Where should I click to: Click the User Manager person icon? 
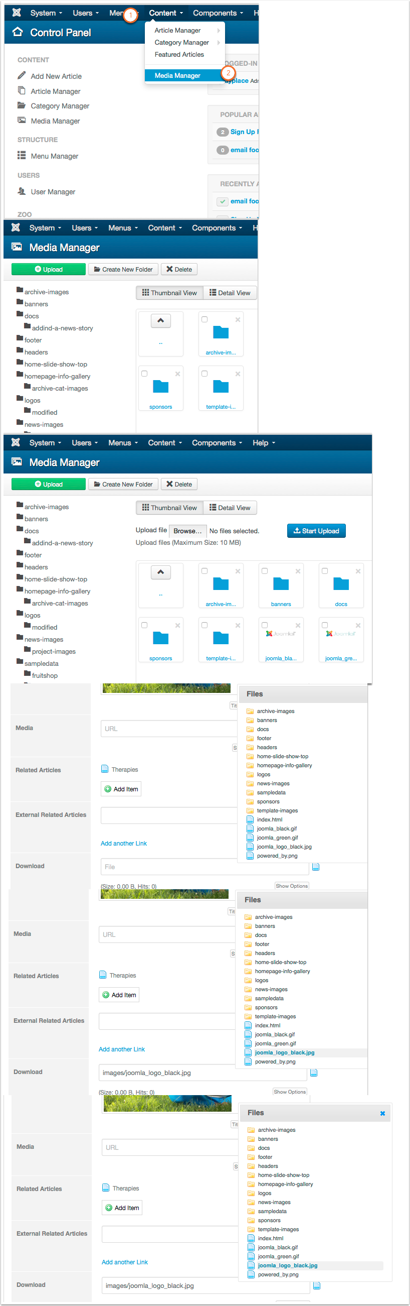(x=21, y=191)
